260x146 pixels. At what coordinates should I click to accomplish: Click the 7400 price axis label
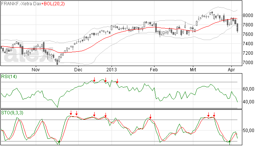[x=248, y=44]
